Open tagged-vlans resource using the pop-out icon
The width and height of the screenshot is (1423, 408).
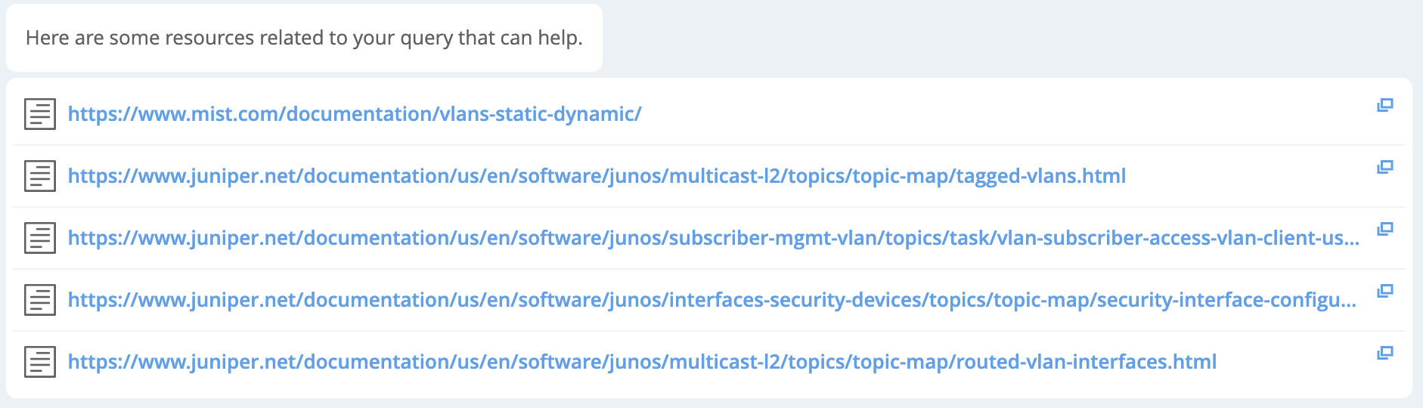pos(1384,167)
